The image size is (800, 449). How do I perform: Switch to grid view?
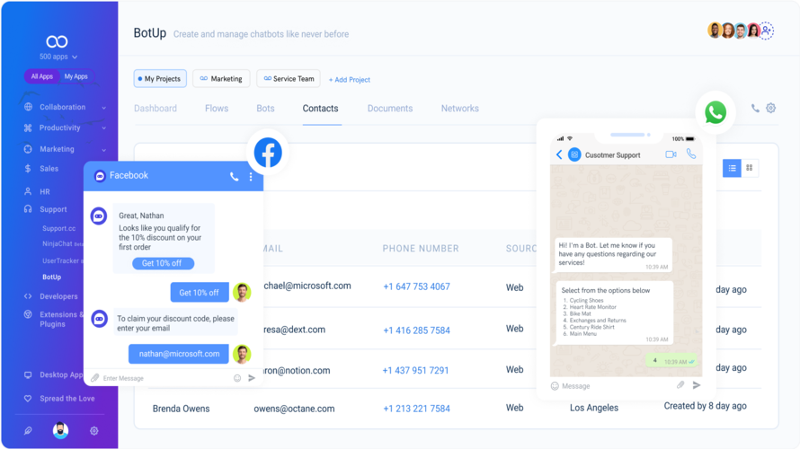coord(750,168)
